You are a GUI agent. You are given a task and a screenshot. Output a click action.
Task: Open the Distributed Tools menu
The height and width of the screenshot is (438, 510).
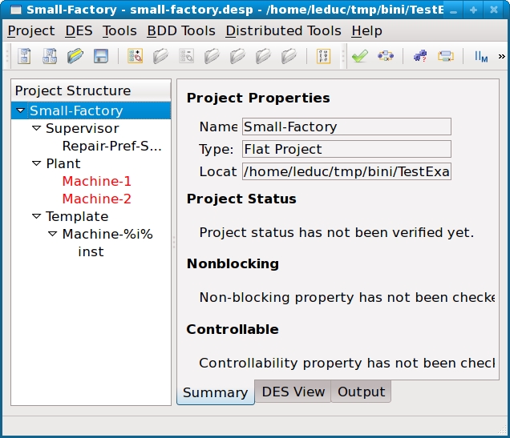[x=283, y=30]
